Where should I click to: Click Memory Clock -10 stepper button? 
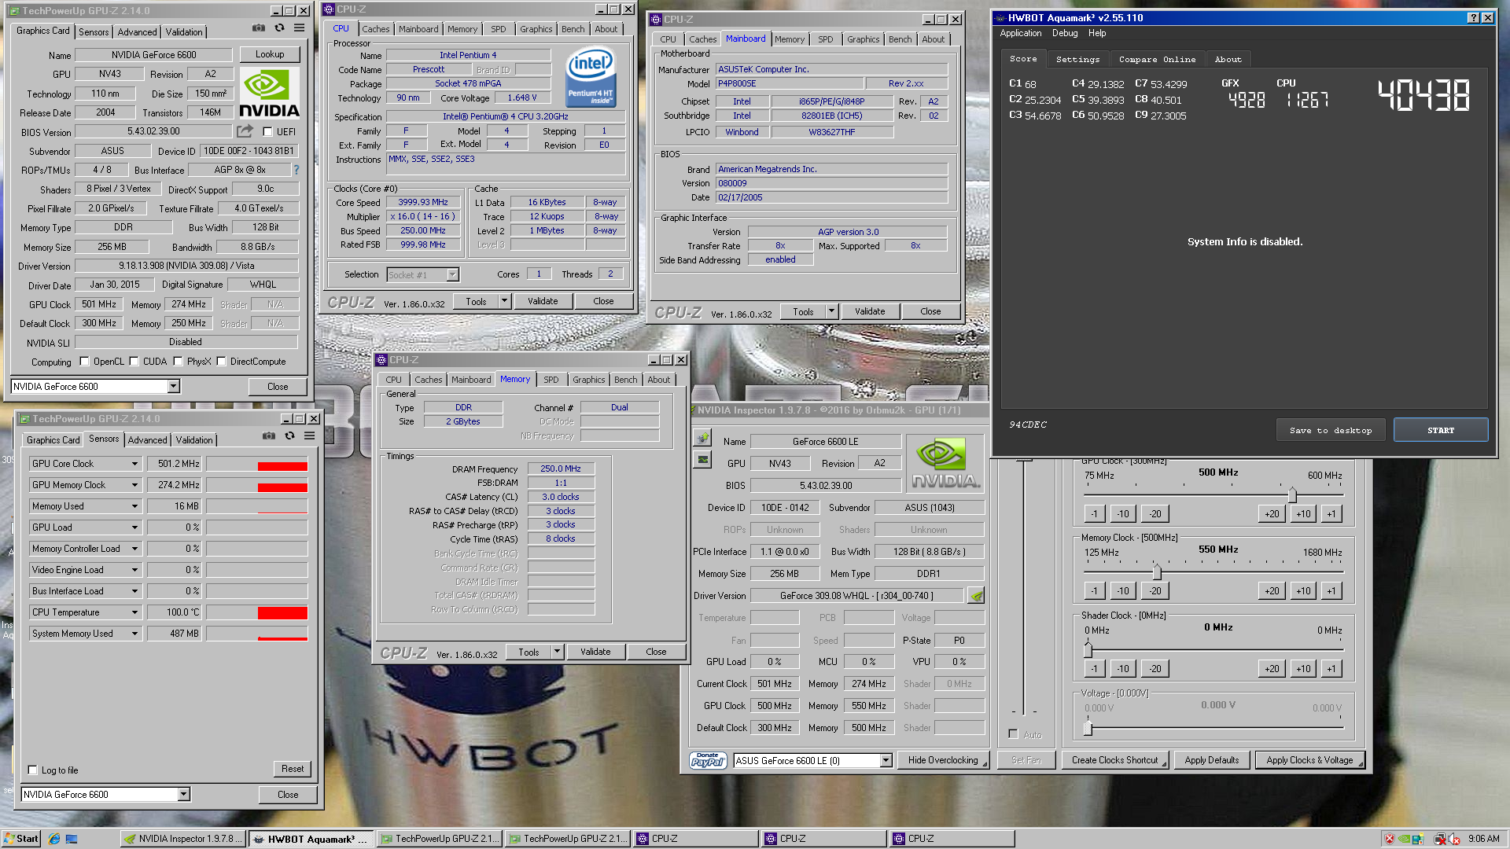pyautogui.click(x=1122, y=591)
